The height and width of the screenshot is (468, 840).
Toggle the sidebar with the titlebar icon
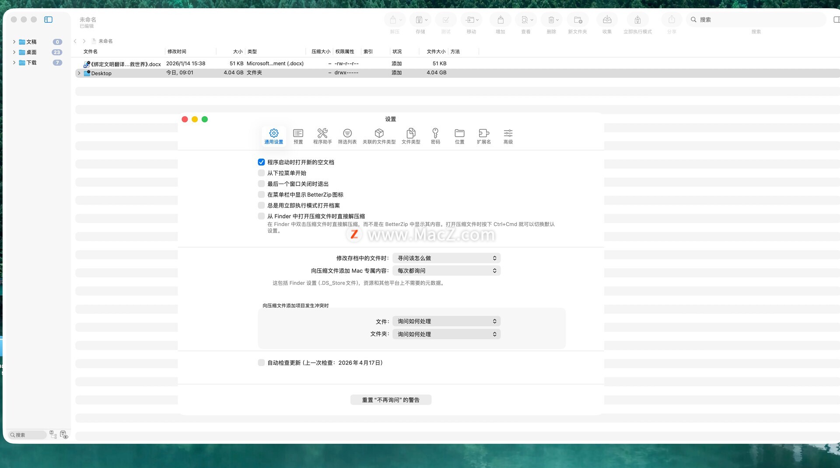[49, 20]
